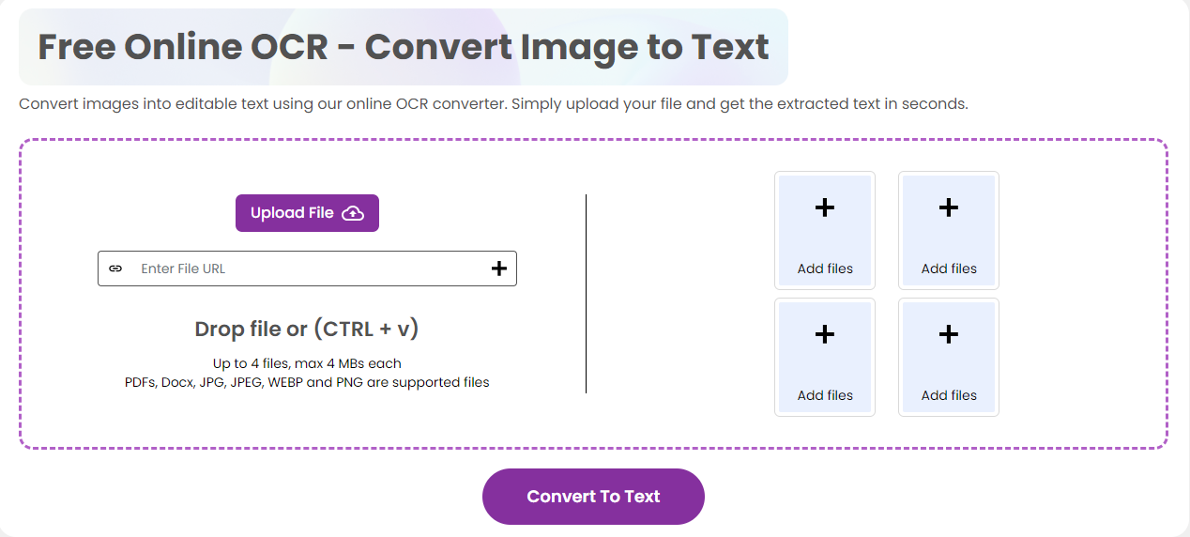
Task: Select the upper-right Add files label
Action: (x=949, y=268)
